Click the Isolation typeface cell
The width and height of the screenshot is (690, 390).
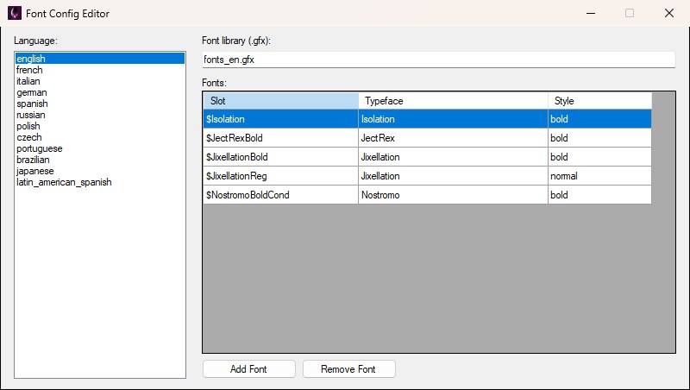pyautogui.click(x=454, y=119)
